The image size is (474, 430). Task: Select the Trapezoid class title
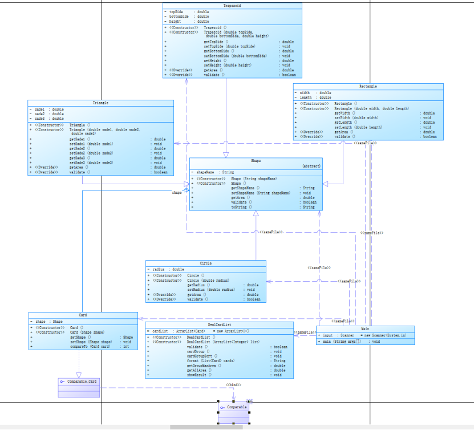tap(232, 6)
